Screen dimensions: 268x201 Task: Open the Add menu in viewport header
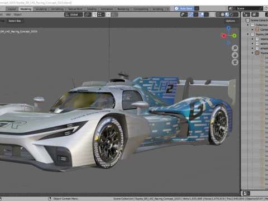8,15
